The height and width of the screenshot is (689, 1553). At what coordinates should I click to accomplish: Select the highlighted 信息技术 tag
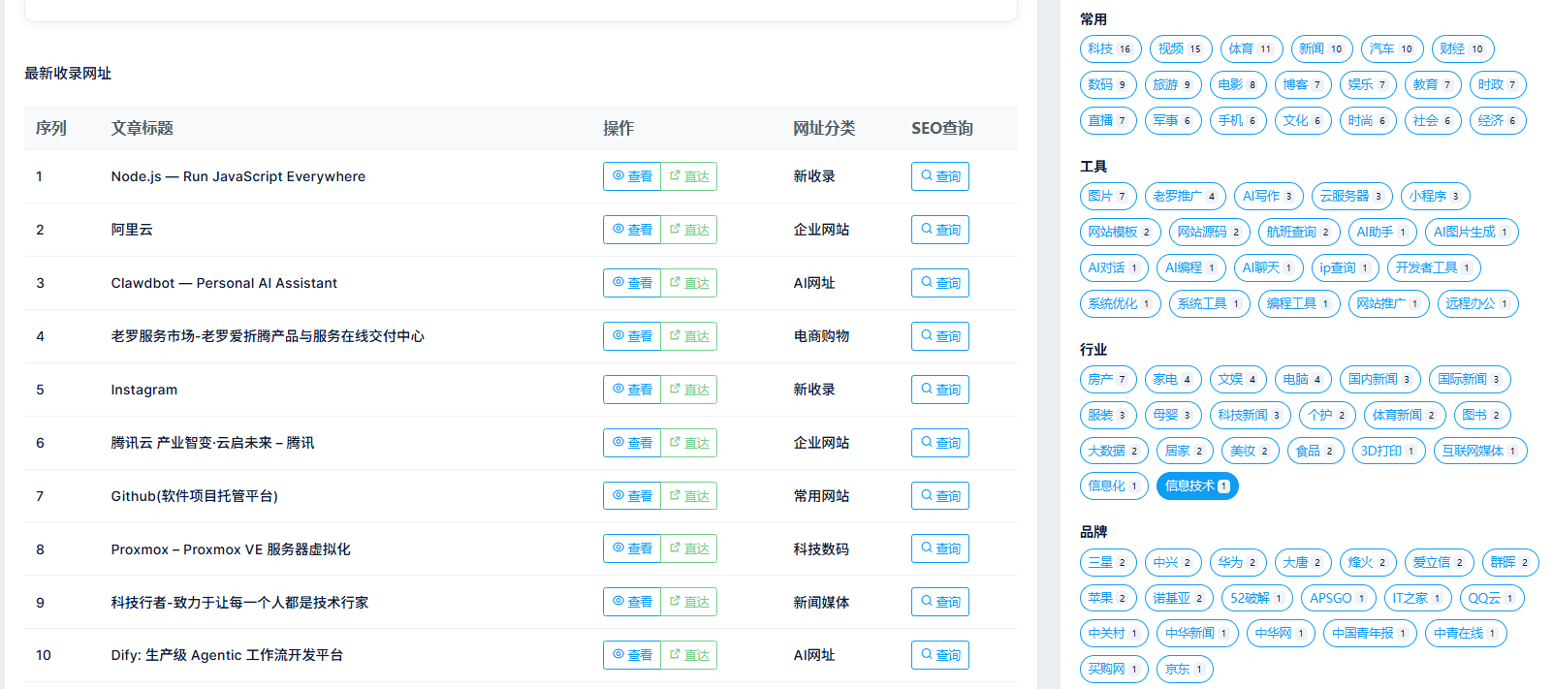(1197, 486)
